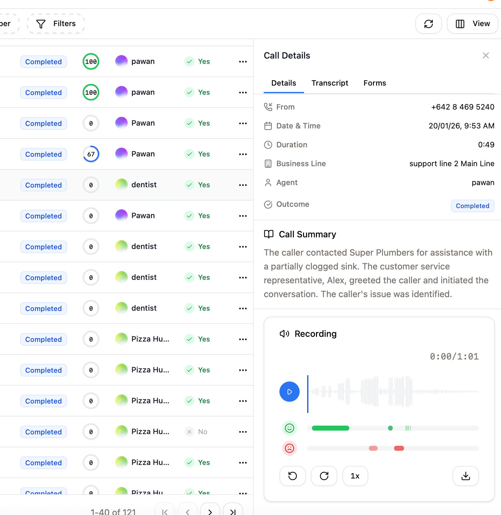This screenshot has width=501, height=515.
Task: Switch to the Forms tab
Action: pyautogui.click(x=374, y=83)
